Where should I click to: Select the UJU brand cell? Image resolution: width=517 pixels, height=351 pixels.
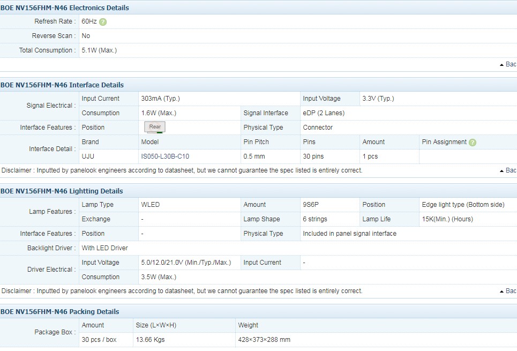(x=88, y=156)
